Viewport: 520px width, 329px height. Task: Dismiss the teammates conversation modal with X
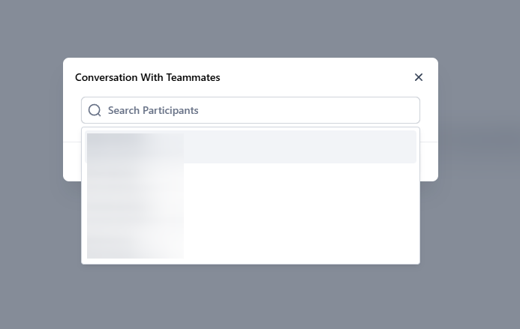(x=419, y=77)
